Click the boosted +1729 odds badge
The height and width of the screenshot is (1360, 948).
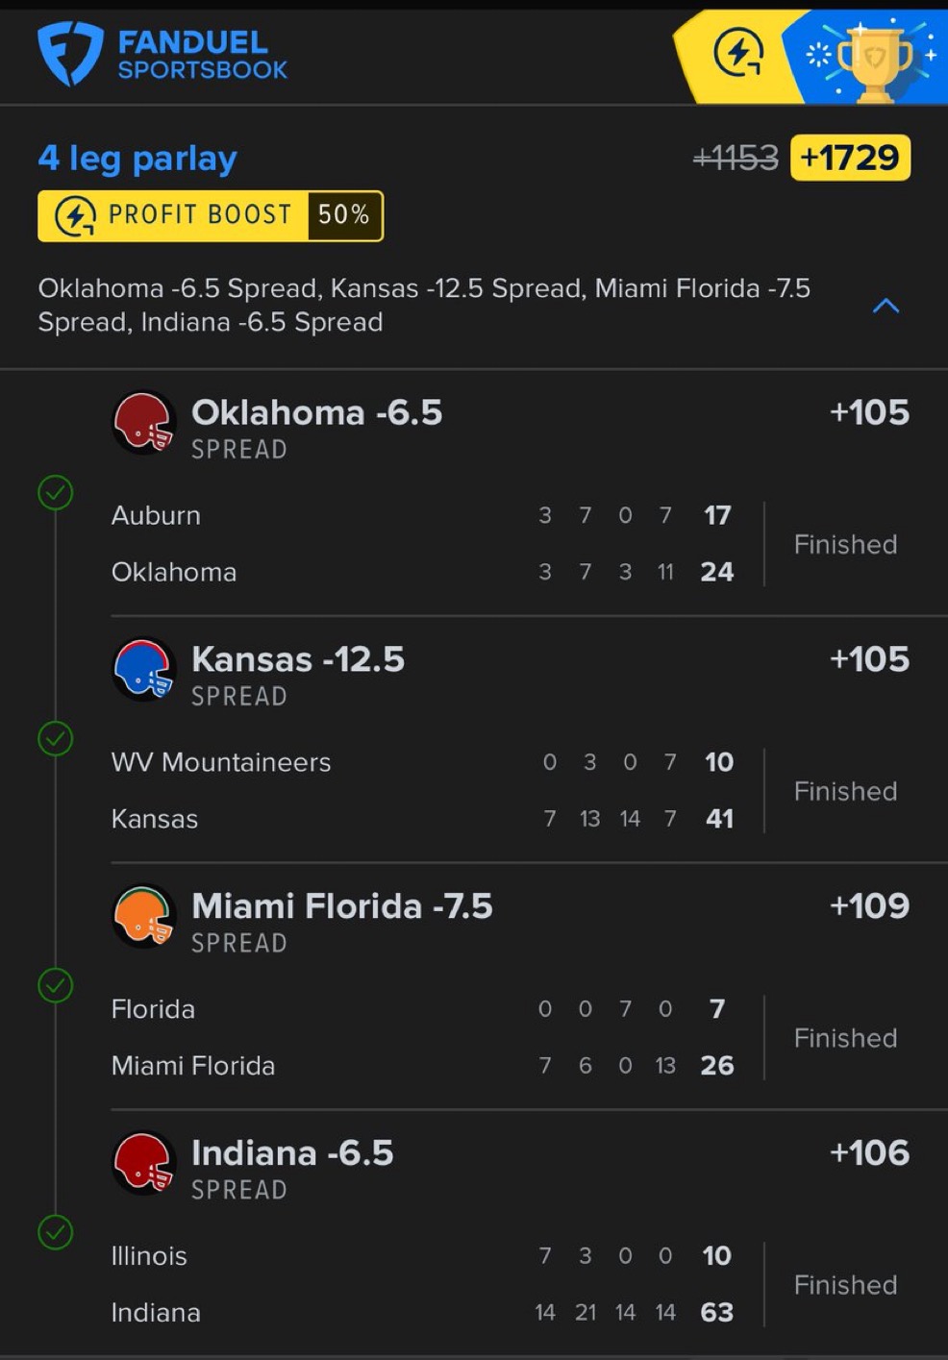pos(850,158)
